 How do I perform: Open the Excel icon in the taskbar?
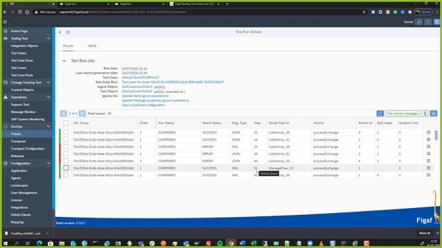click(x=253, y=243)
